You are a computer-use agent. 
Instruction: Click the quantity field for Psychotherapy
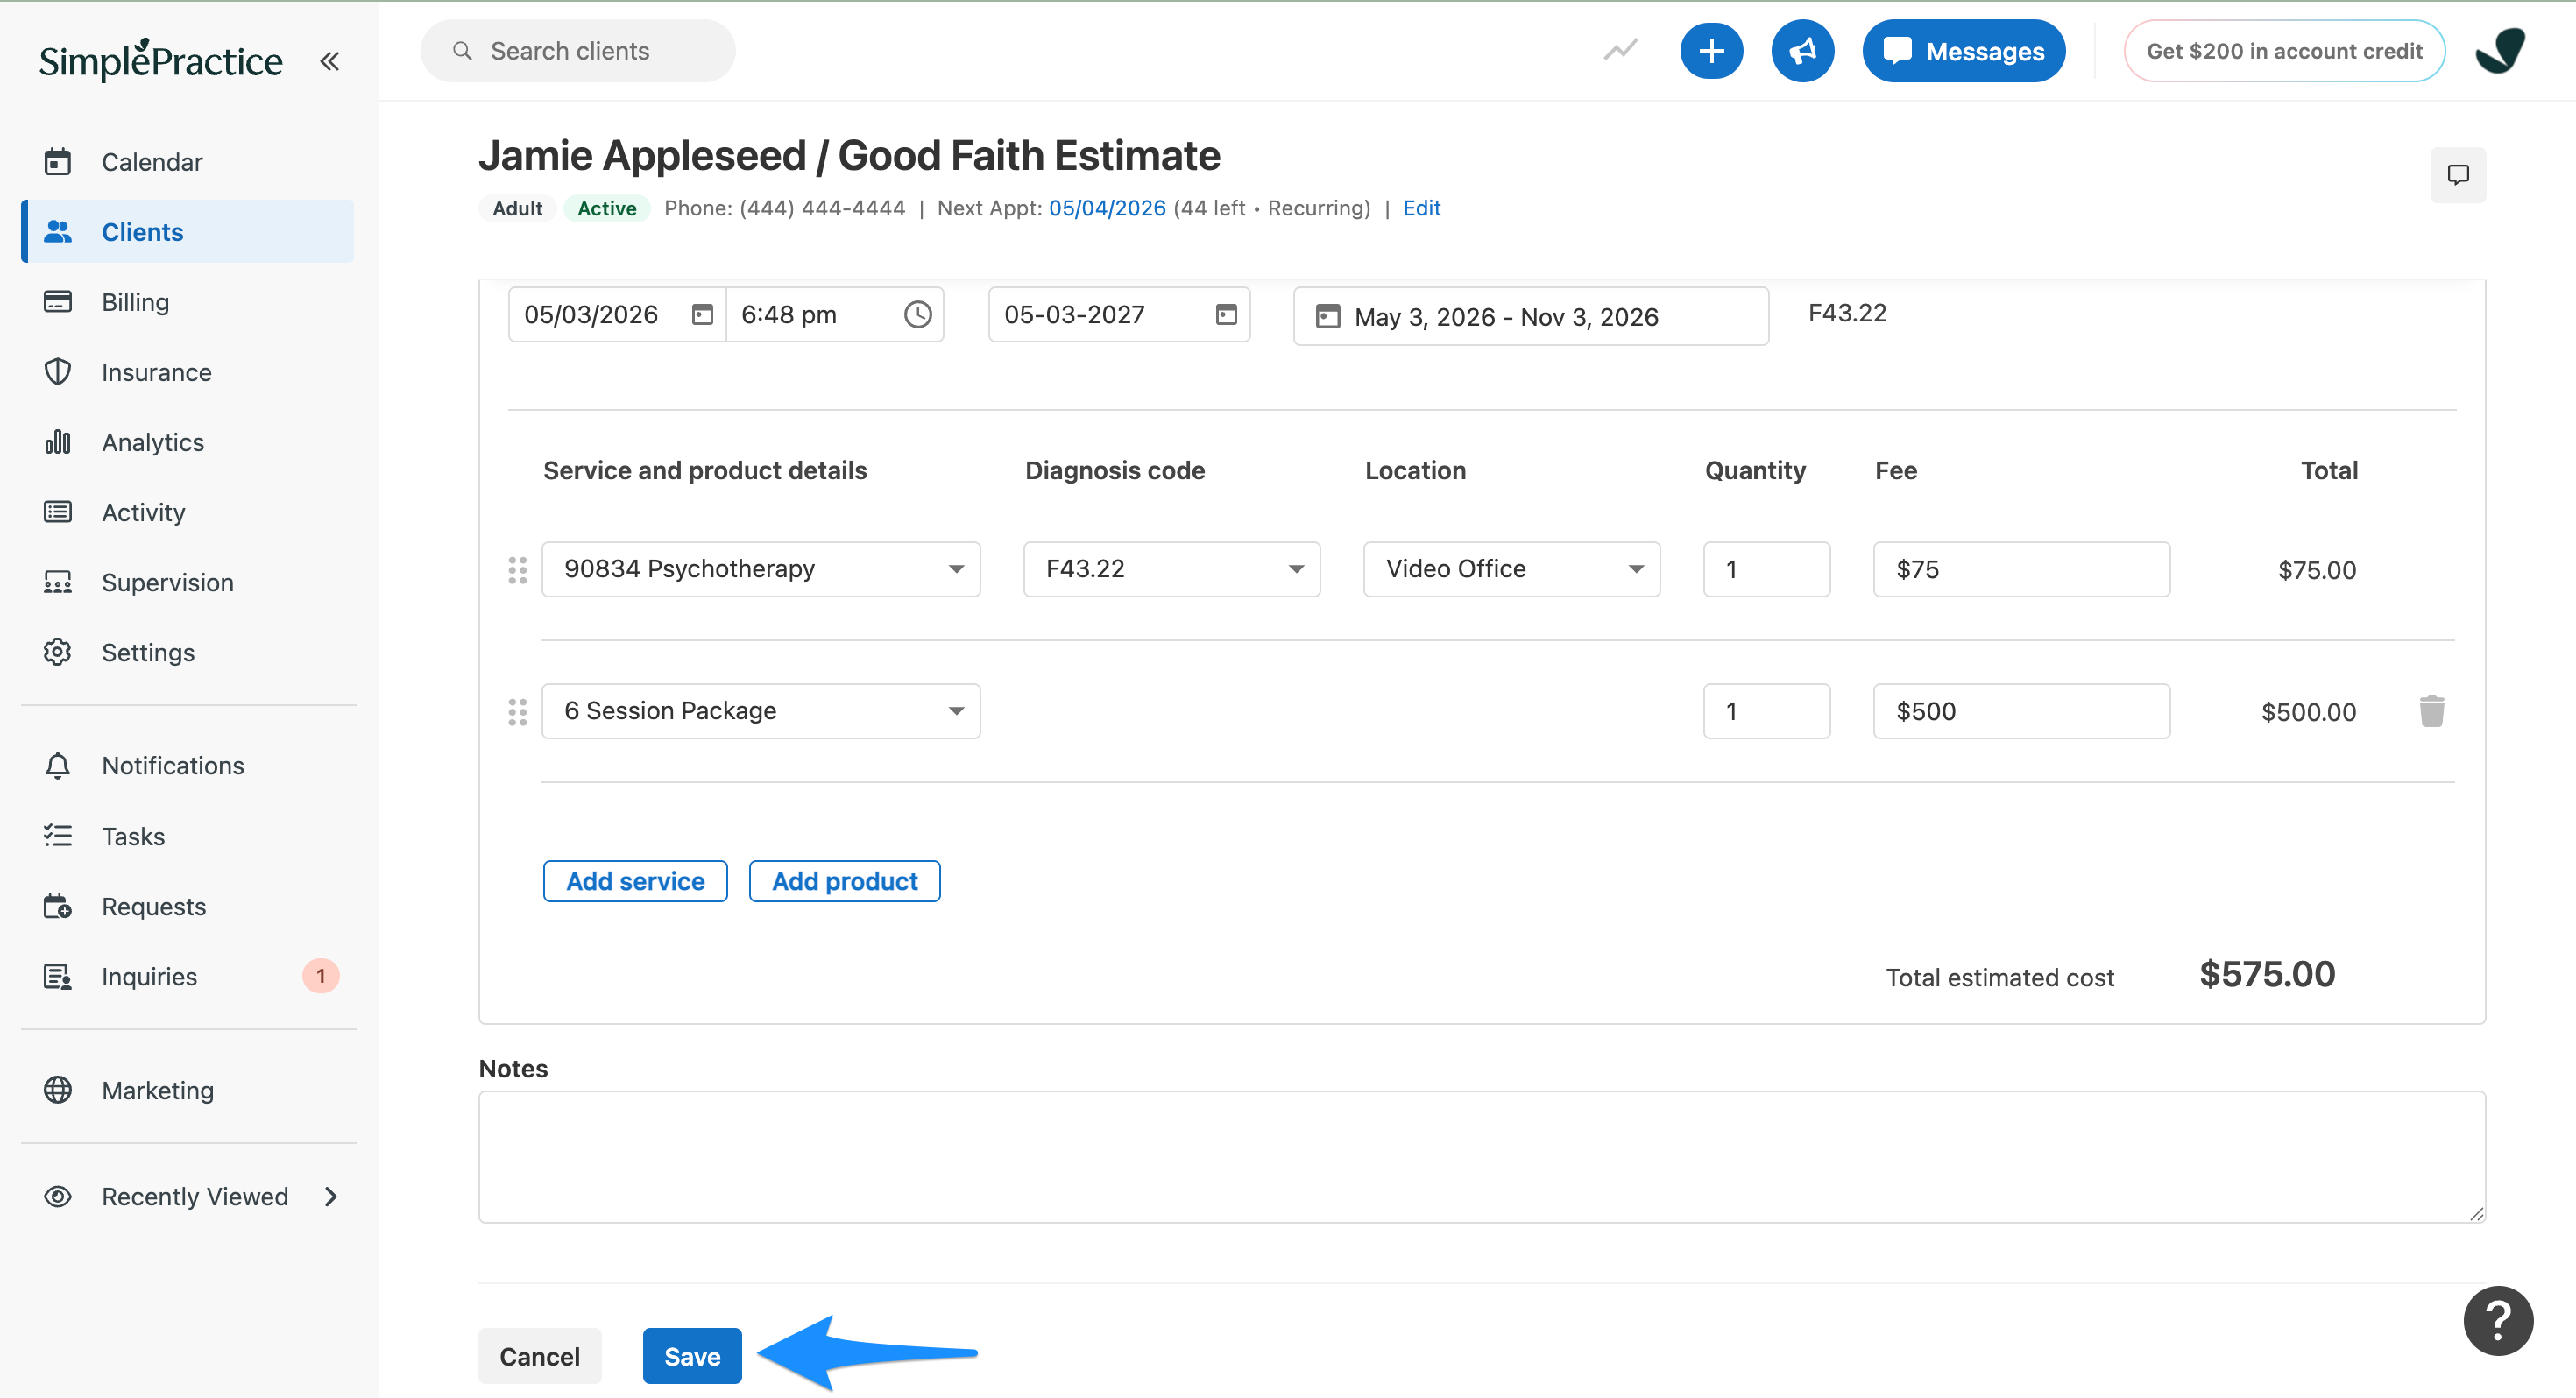click(x=1766, y=569)
